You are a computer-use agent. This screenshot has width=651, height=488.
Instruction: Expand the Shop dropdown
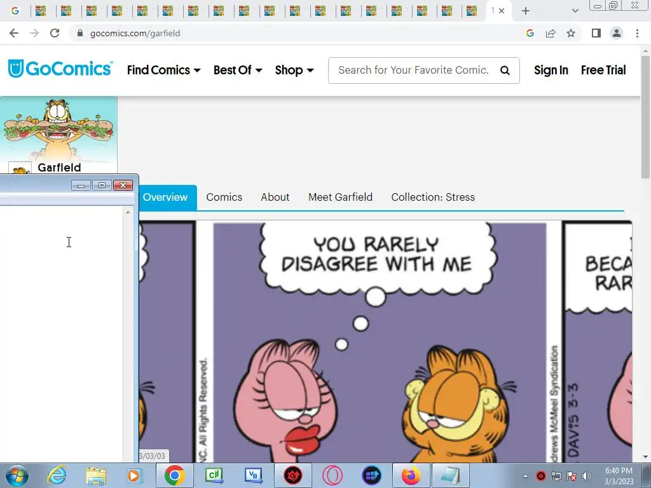[x=294, y=70]
